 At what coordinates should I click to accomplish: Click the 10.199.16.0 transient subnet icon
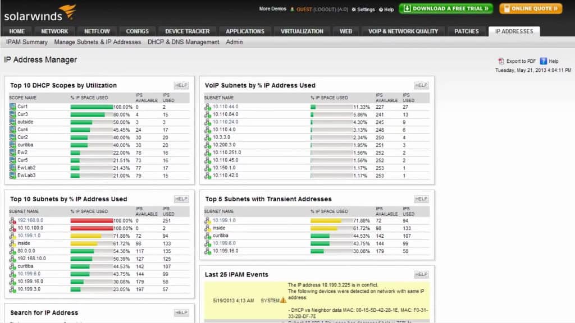point(208,251)
